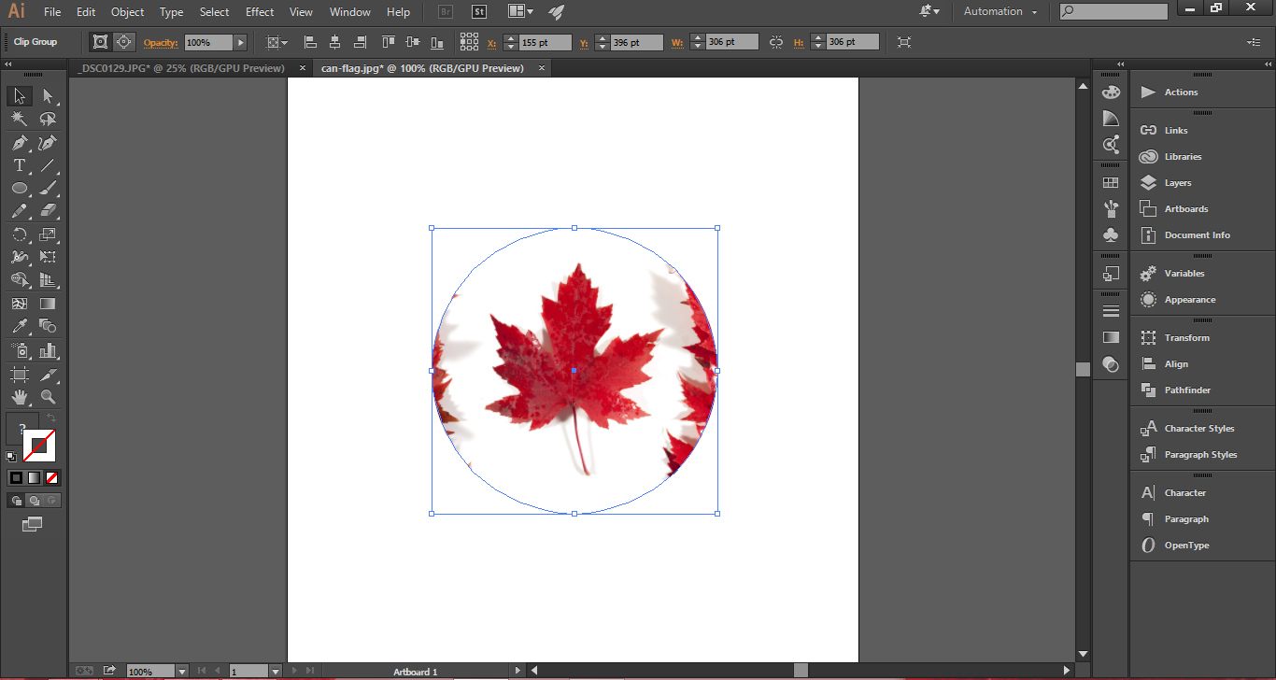Open the Layers panel
The image size is (1276, 680).
pos(1177,182)
